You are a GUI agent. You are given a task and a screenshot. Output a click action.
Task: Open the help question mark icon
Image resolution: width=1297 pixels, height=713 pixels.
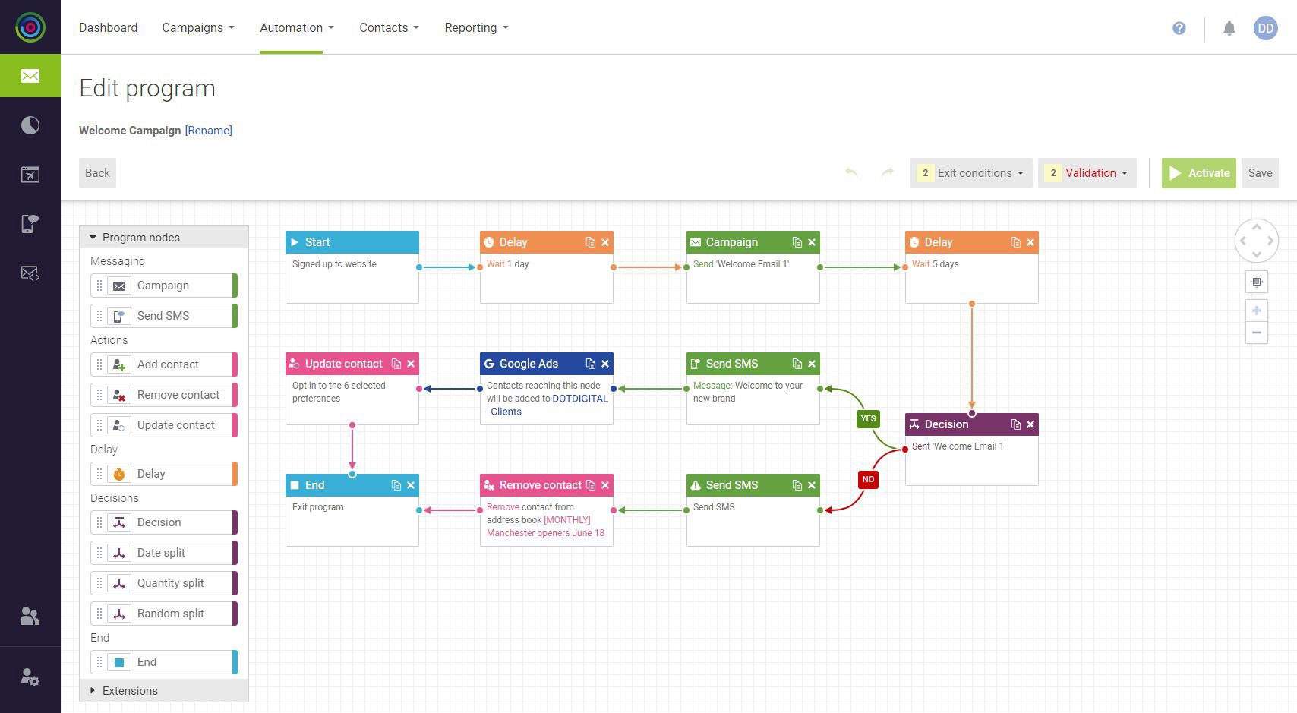pyautogui.click(x=1179, y=27)
